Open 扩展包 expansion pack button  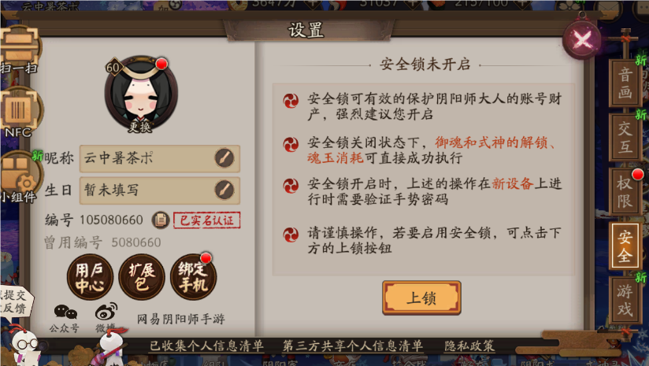(x=142, y=277)
